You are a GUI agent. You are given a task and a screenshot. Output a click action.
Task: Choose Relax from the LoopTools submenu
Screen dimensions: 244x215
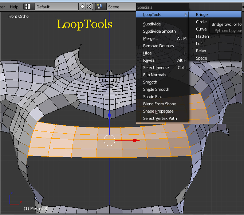coord(201,51)
